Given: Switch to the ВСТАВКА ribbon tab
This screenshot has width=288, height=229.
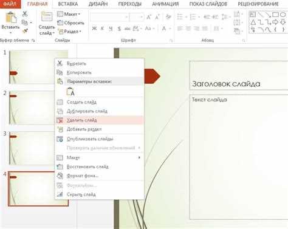Looking at the screenshot, I should (68, 4).
